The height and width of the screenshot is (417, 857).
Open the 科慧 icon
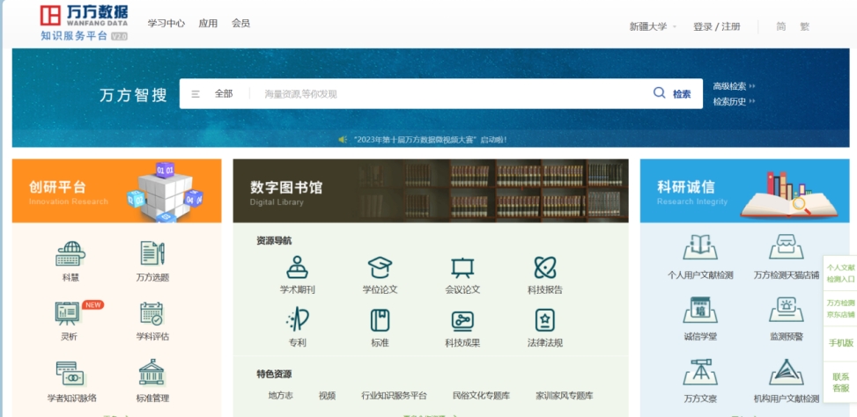(x=70, y=253)
